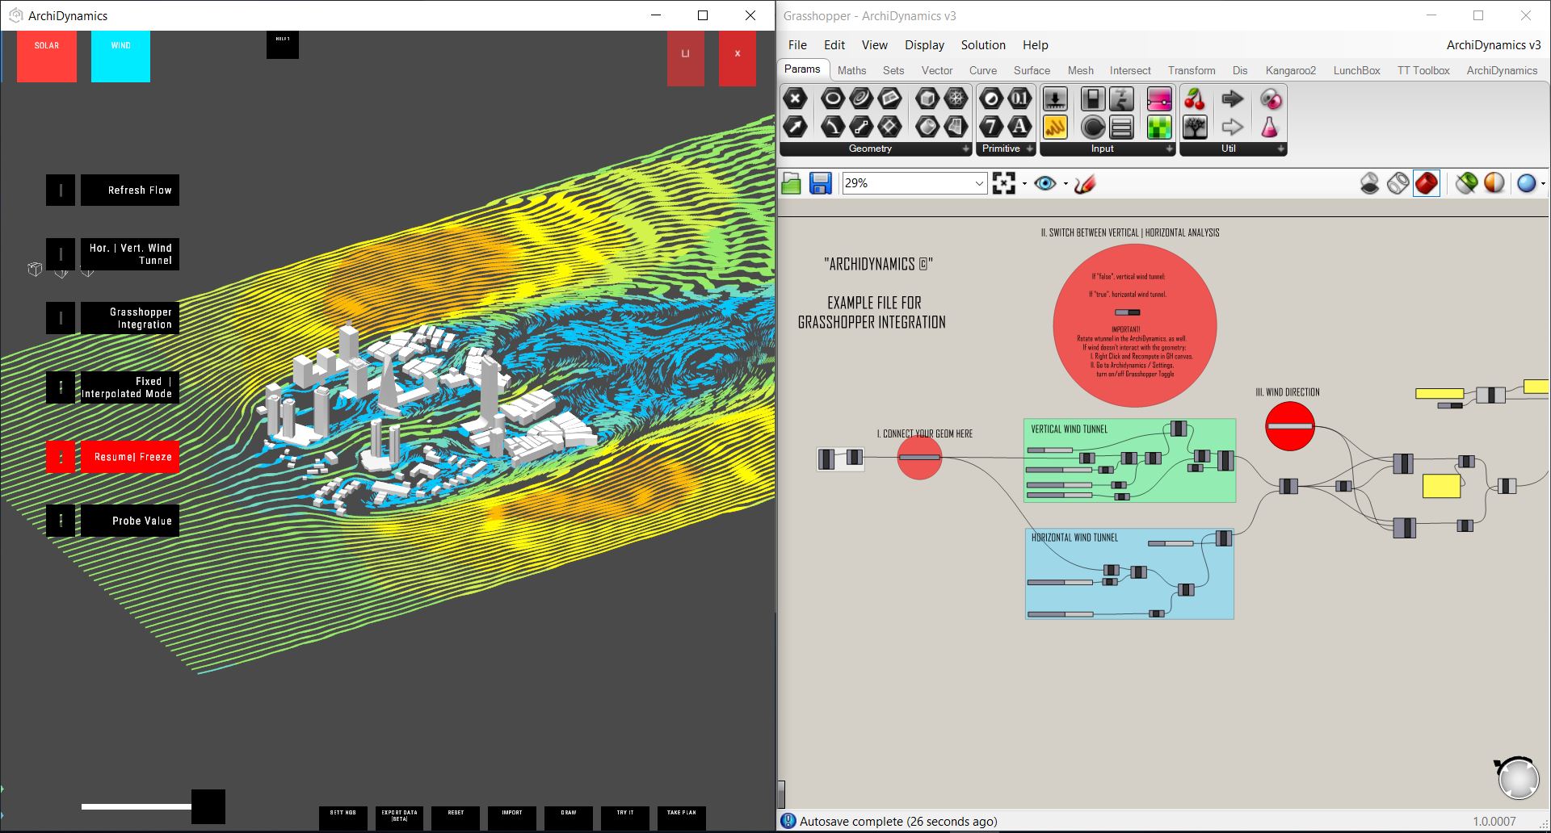
Task: Enable the red shaded preview mode
Action: [x=1427, y=184]
